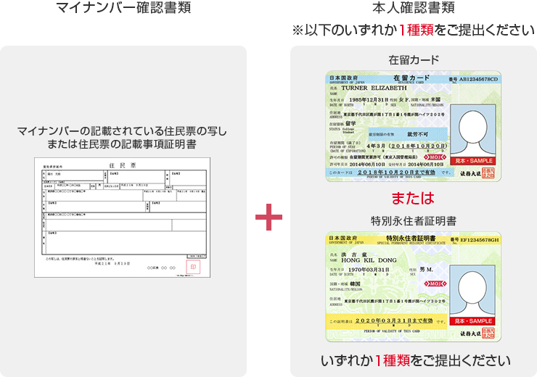This screenshot has height=377, width=537.
Task: Click birth date 1970年03月31日 on certificate
Action: [x=369, y=270]
